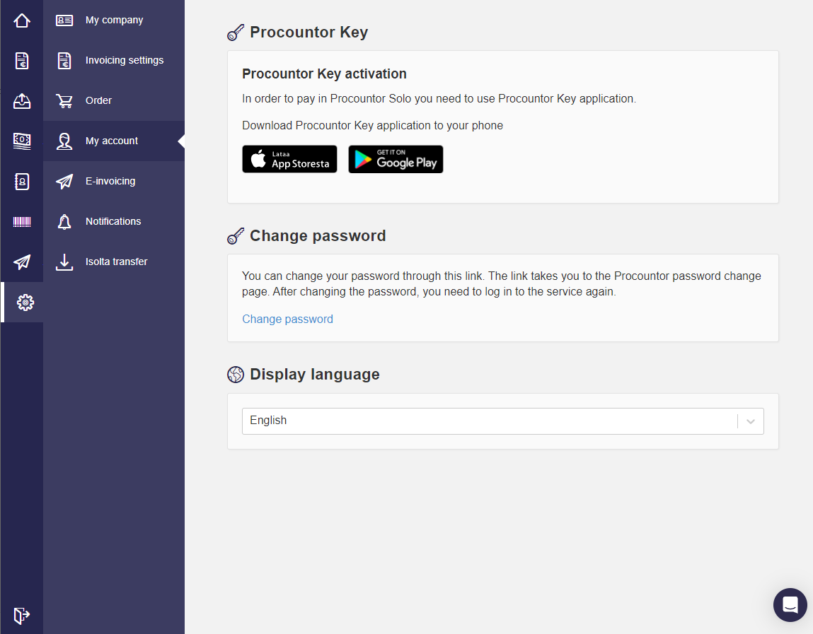Click the Procountor Key activation heading
This screenshot has height=634, width=813.
coord(324,74)
